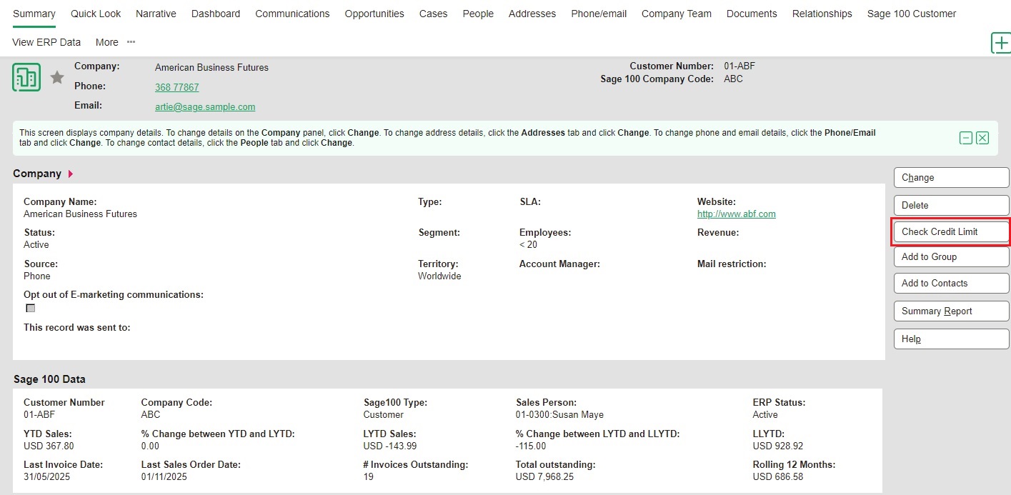Go to the Sage 100 Customer tab
1011x495 pixels.
tap(911, 14)
